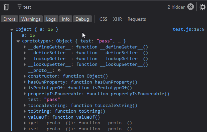Expand the __lookupSetter__ property

pos(25,64)
